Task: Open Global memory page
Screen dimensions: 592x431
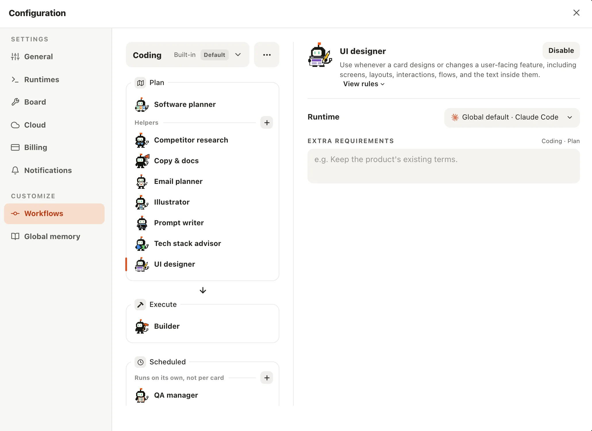Action: click(54, 236)
